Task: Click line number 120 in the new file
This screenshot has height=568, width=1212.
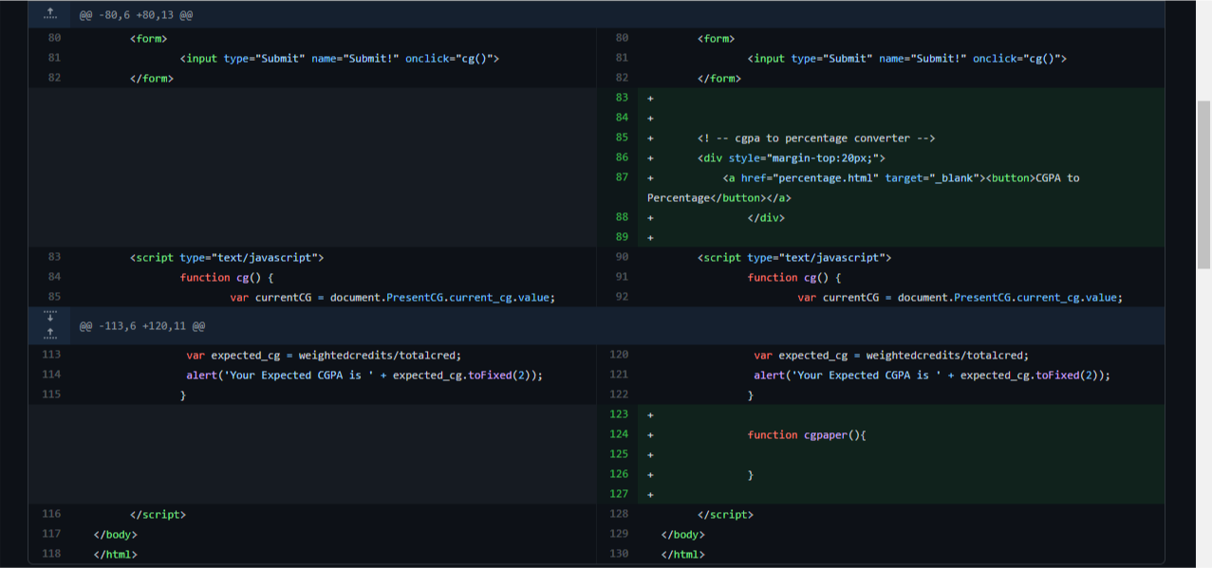Action: tap(619, 355)
